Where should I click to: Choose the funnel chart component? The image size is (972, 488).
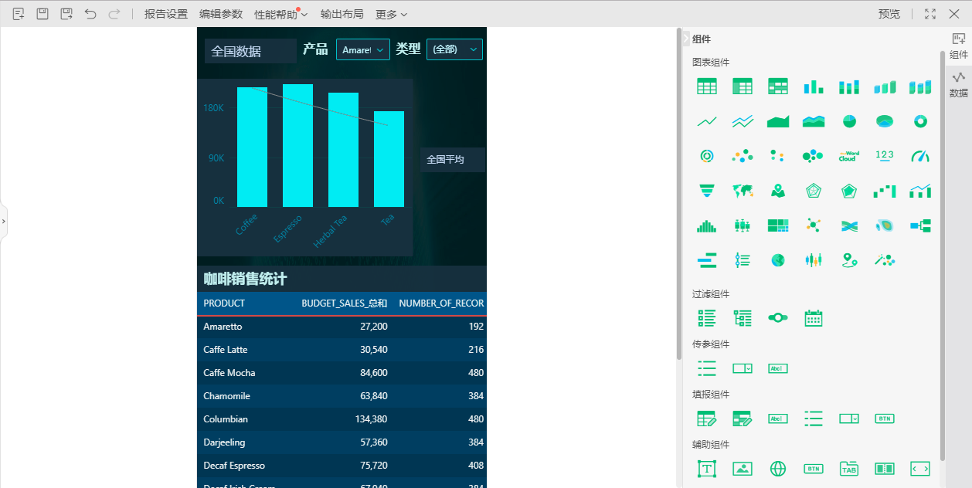[706, 191]
